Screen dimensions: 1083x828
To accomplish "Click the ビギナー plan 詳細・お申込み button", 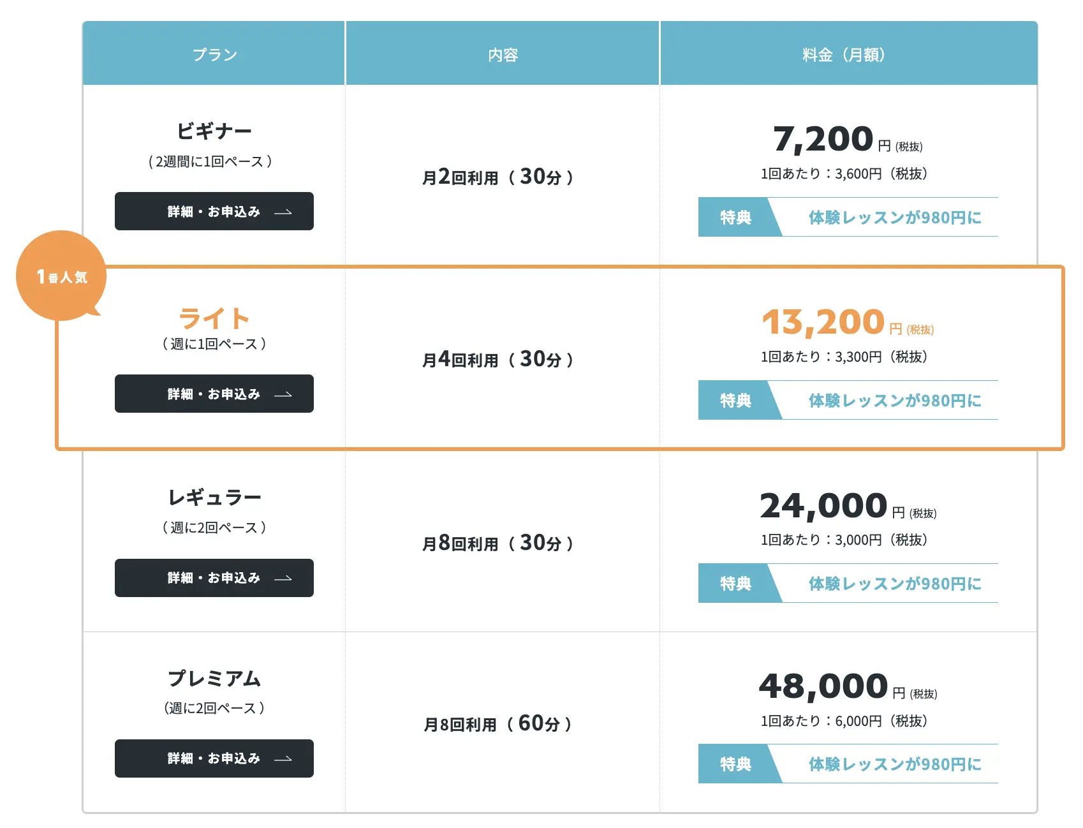I will pyautogui.click(x=214, y=211).
